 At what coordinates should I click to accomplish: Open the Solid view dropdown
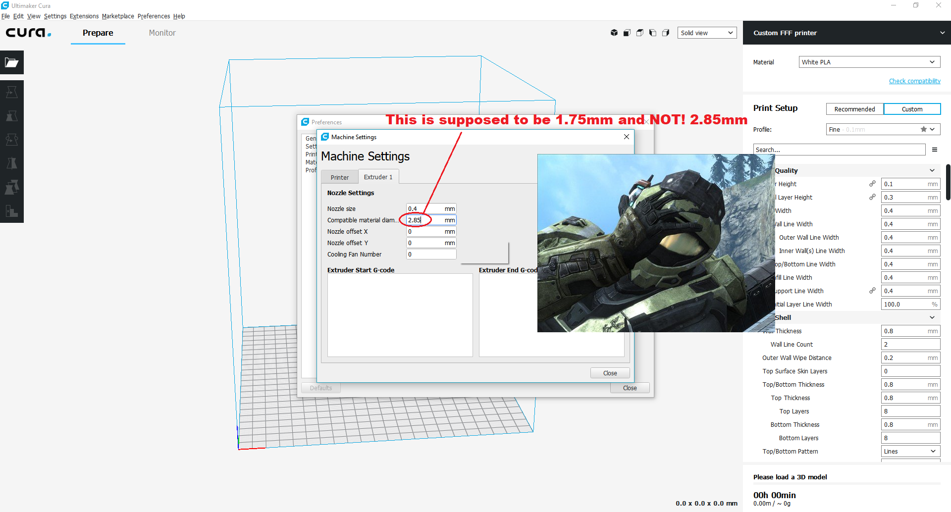[x=707, y=33]
